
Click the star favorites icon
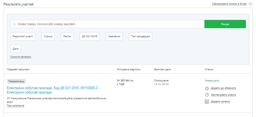coord(207,88)
